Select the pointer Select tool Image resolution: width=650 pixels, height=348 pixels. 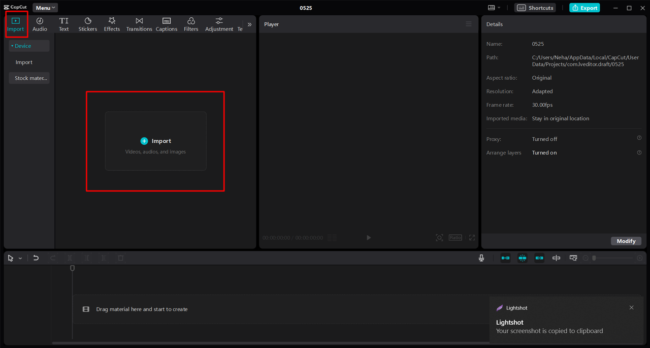click(x=11, y=258)
